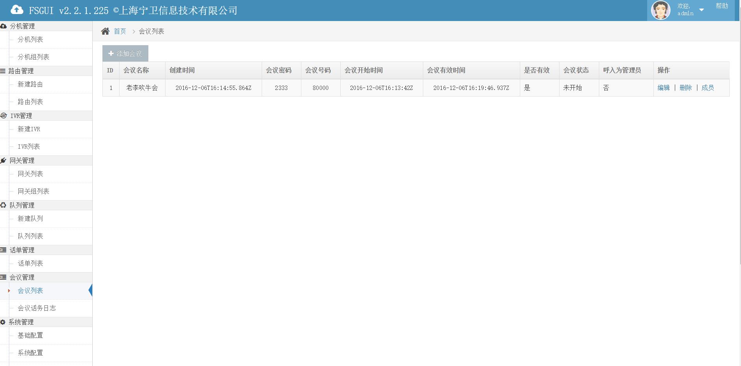Open the 帮助 help menu
The image size is (741, 366).
point(722,6)
